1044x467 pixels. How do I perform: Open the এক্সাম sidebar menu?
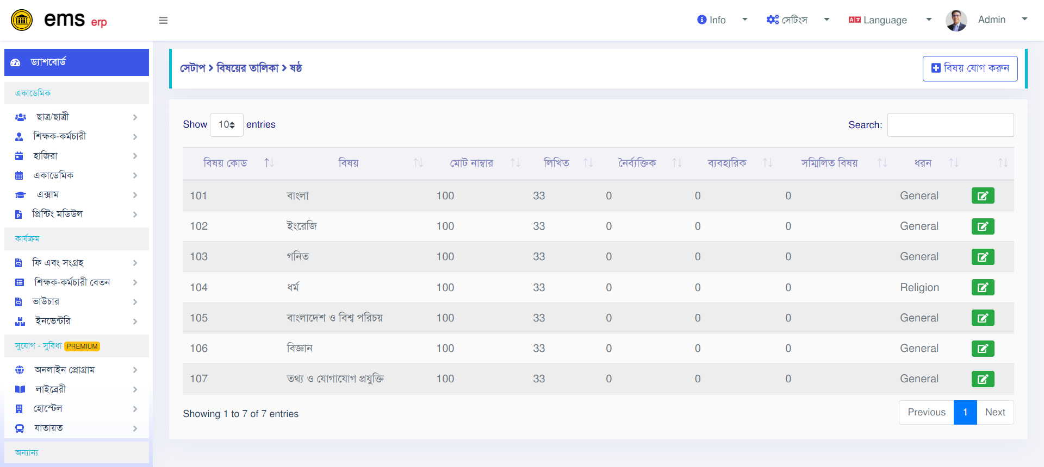point(76,194)
